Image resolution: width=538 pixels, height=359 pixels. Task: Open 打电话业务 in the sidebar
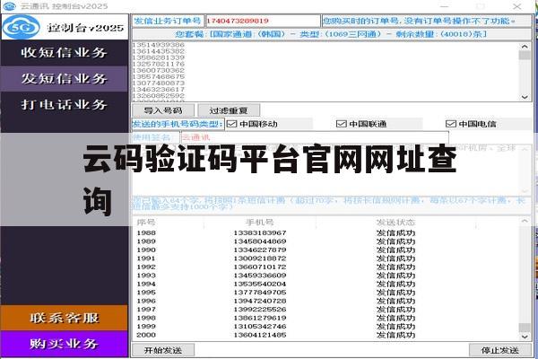pyautogui.click(x=65, y=104)
